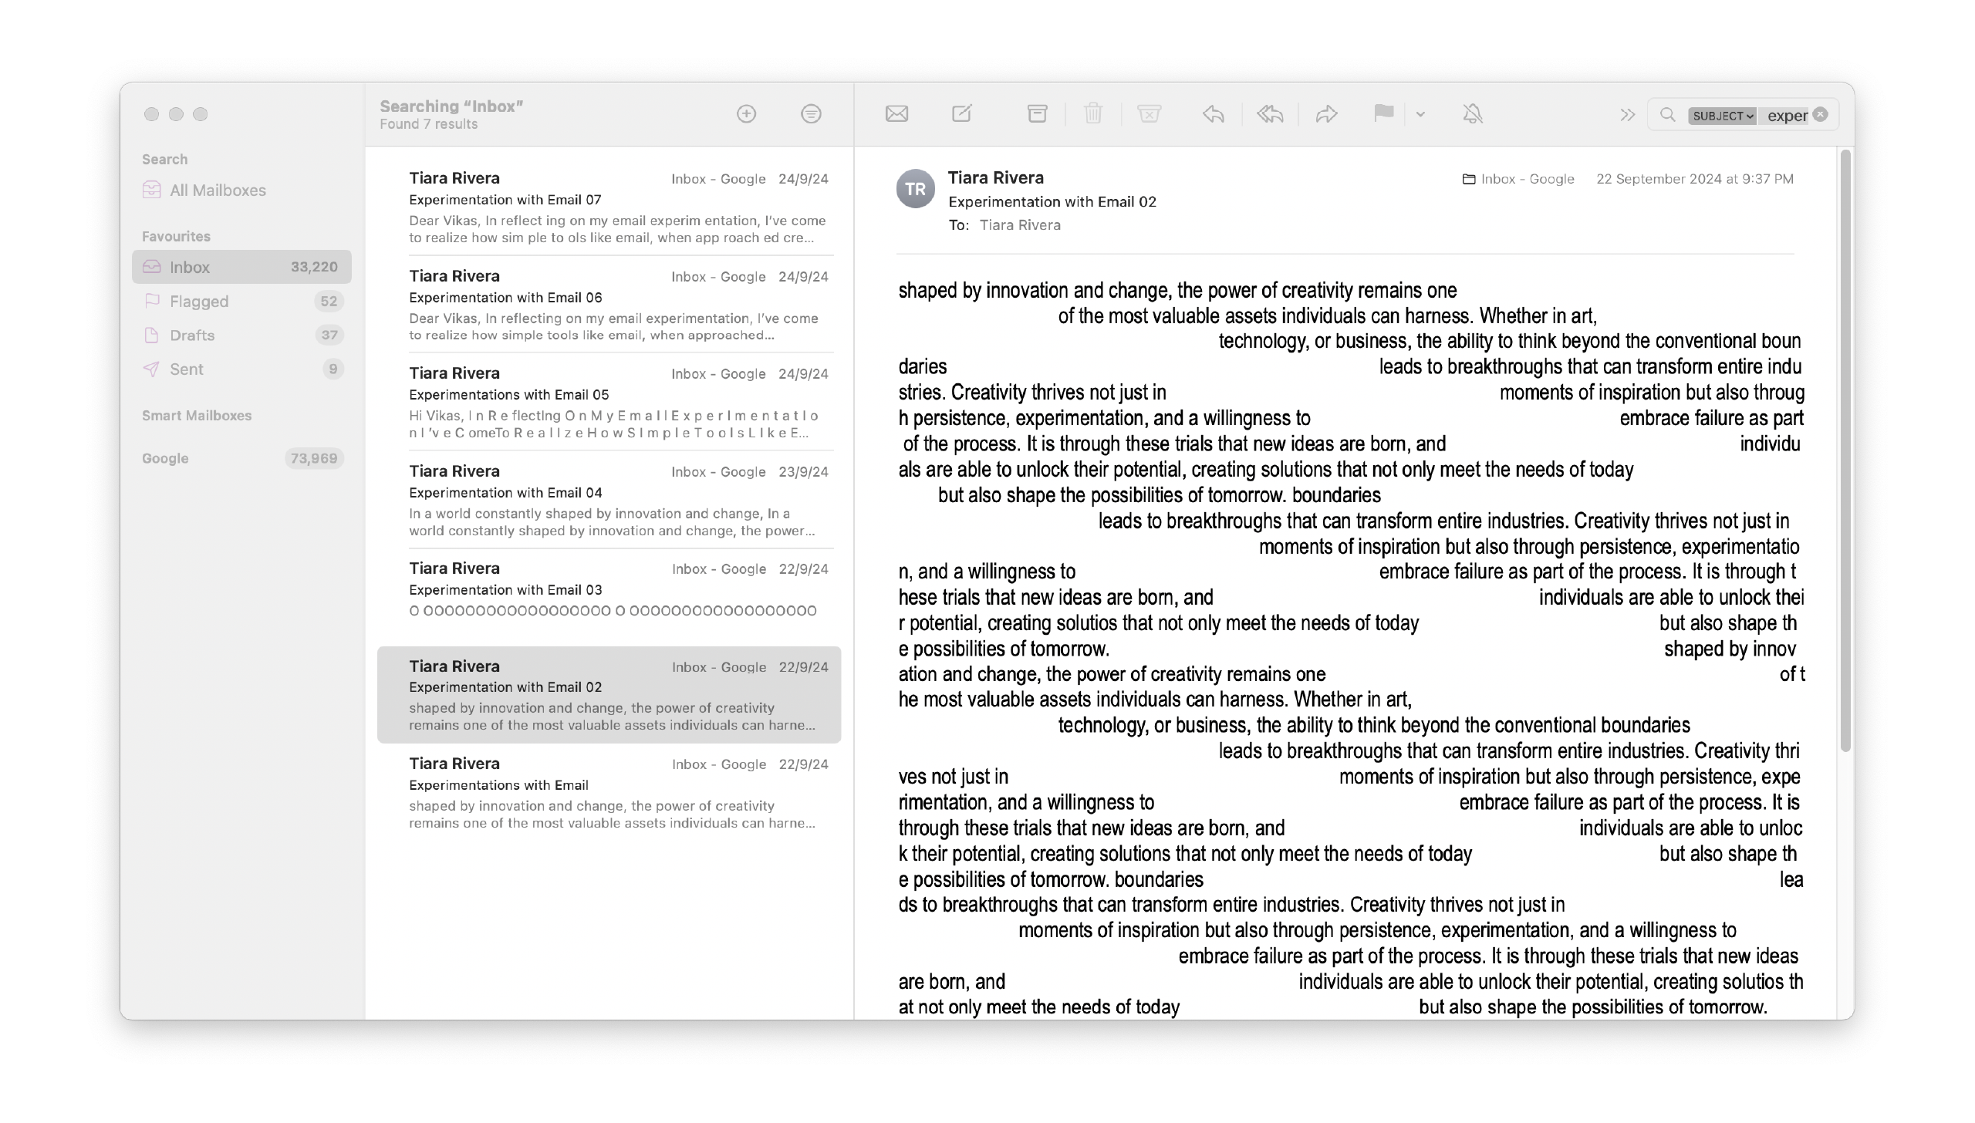Flag the selected message

tap(1383, 113)
